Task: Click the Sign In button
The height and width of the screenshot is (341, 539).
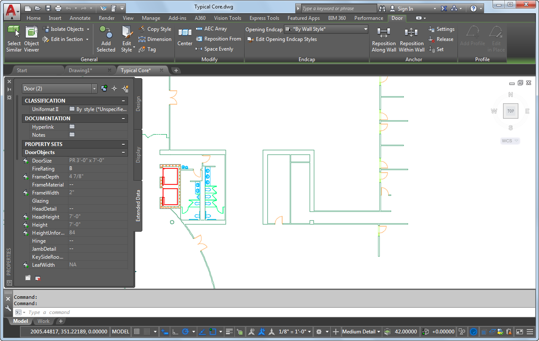Action: (406, 8)
